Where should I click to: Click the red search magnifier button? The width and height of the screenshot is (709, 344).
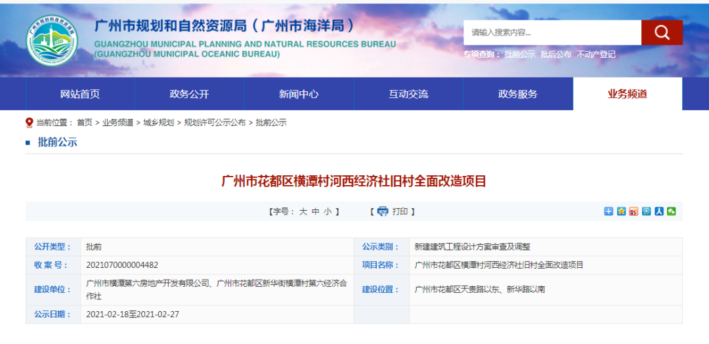click(x=662, y=32)
